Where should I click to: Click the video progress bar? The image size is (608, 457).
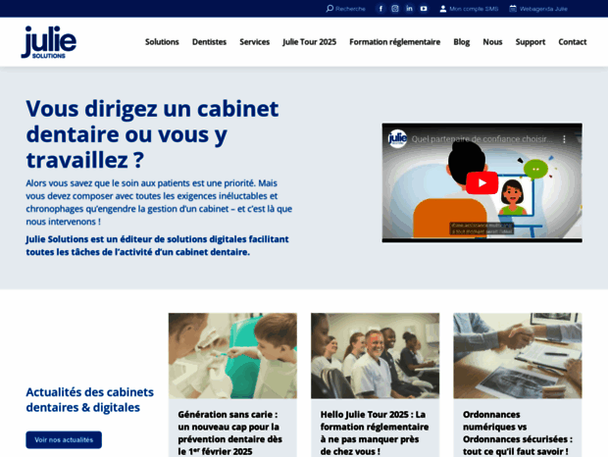(481, 238)
